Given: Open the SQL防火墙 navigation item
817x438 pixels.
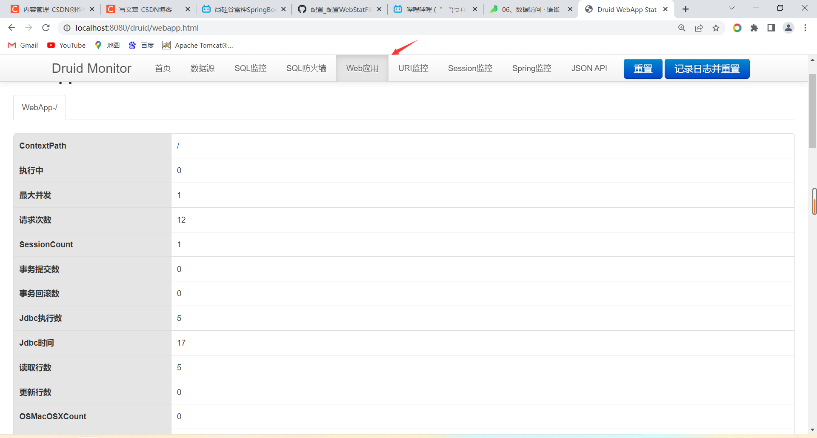Looking at the screenshot, I should 306,68.
